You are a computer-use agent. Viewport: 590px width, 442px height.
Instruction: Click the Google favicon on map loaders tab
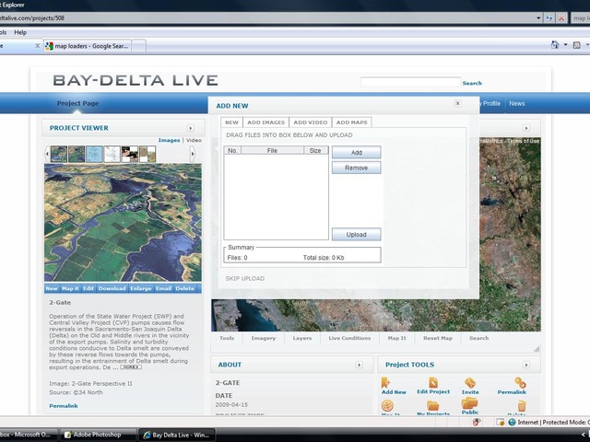pyautogui.click(x=49, y=46)
